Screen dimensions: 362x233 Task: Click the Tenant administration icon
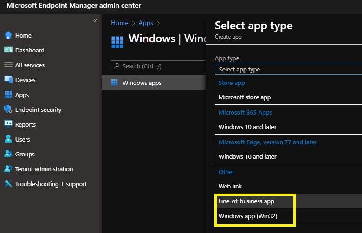(x=8, y=168)
